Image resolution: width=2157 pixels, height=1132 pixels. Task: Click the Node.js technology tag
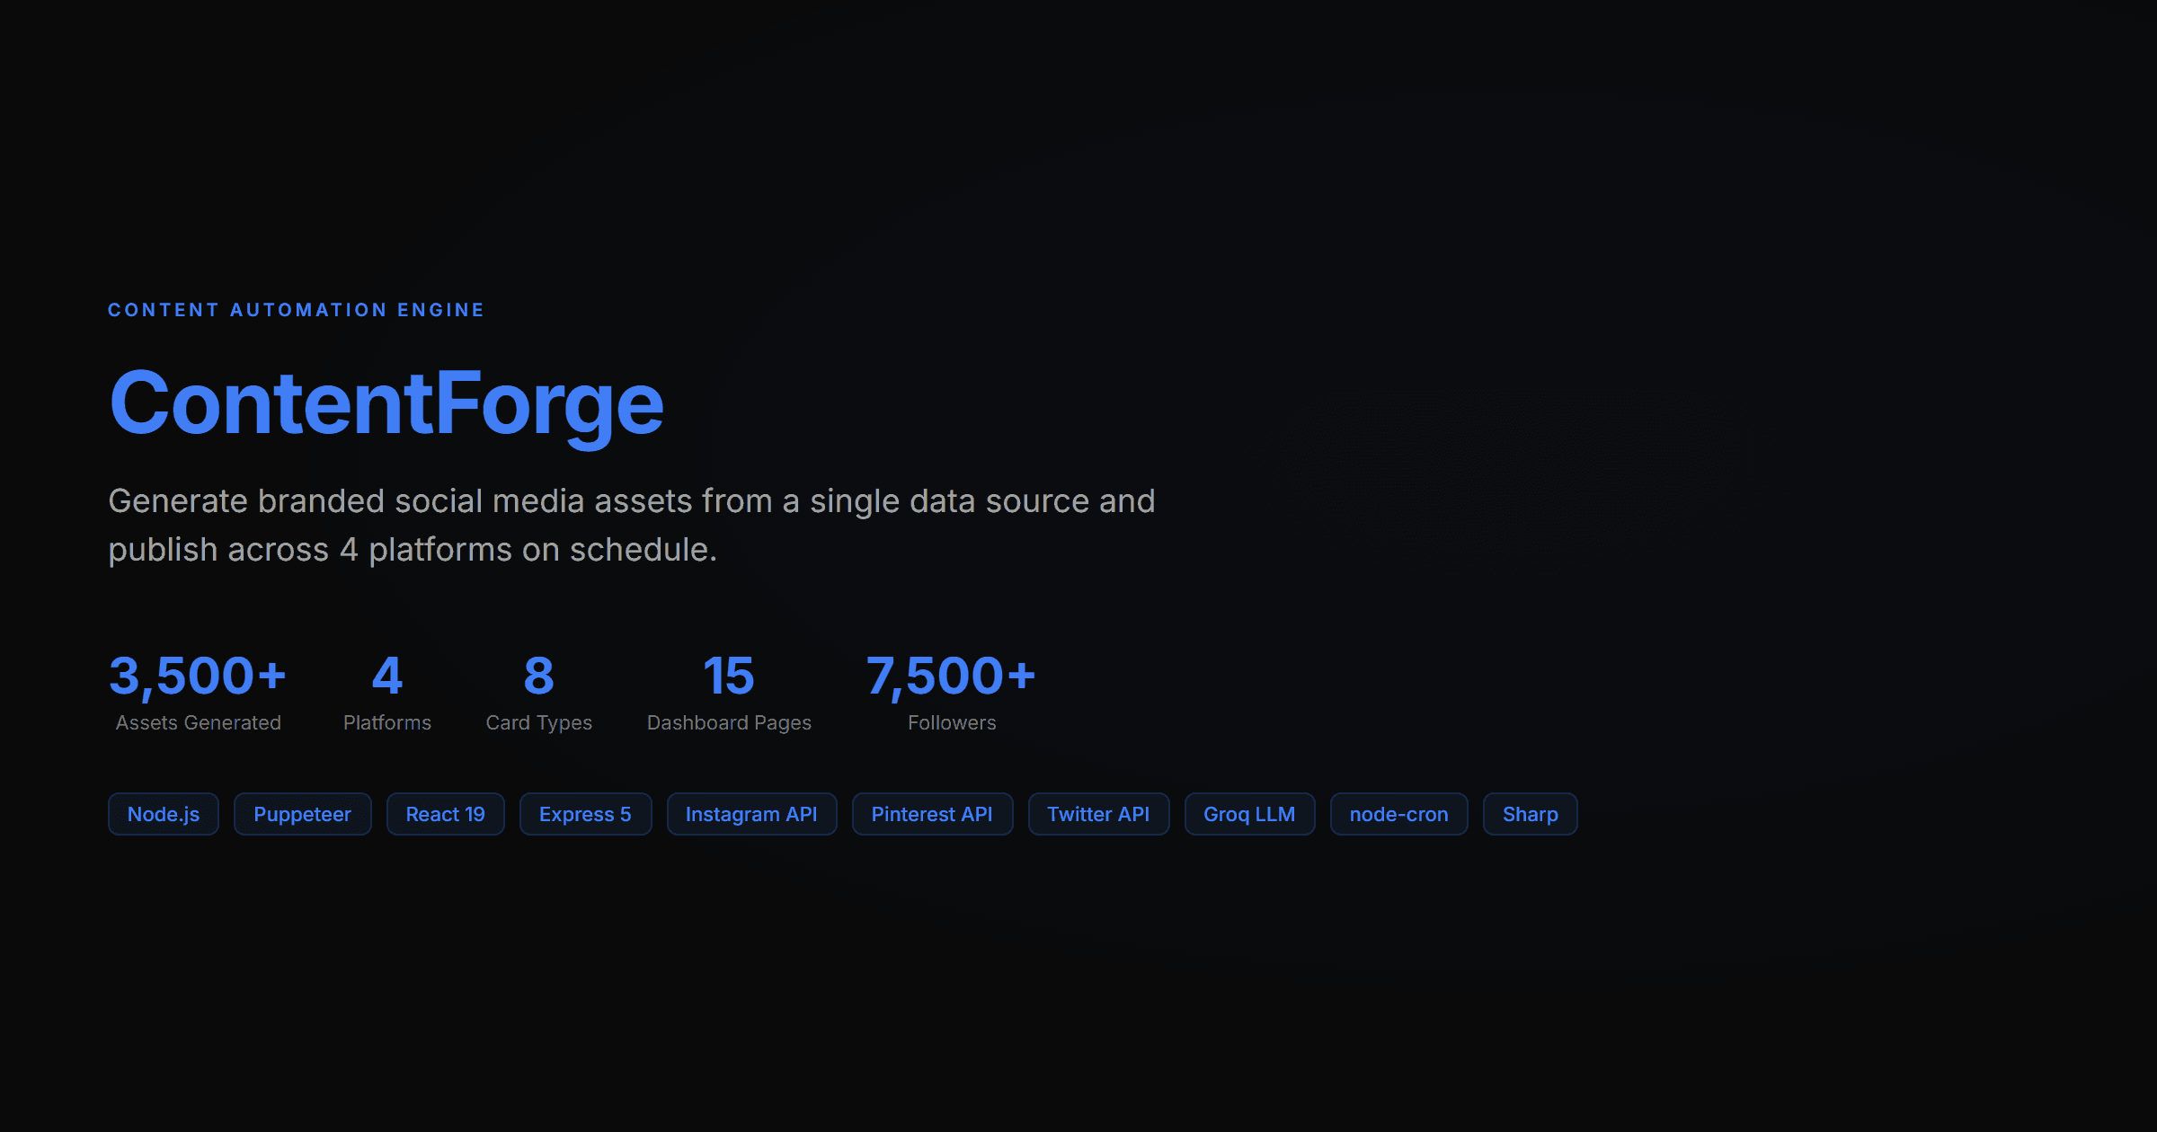pos(163,813)
